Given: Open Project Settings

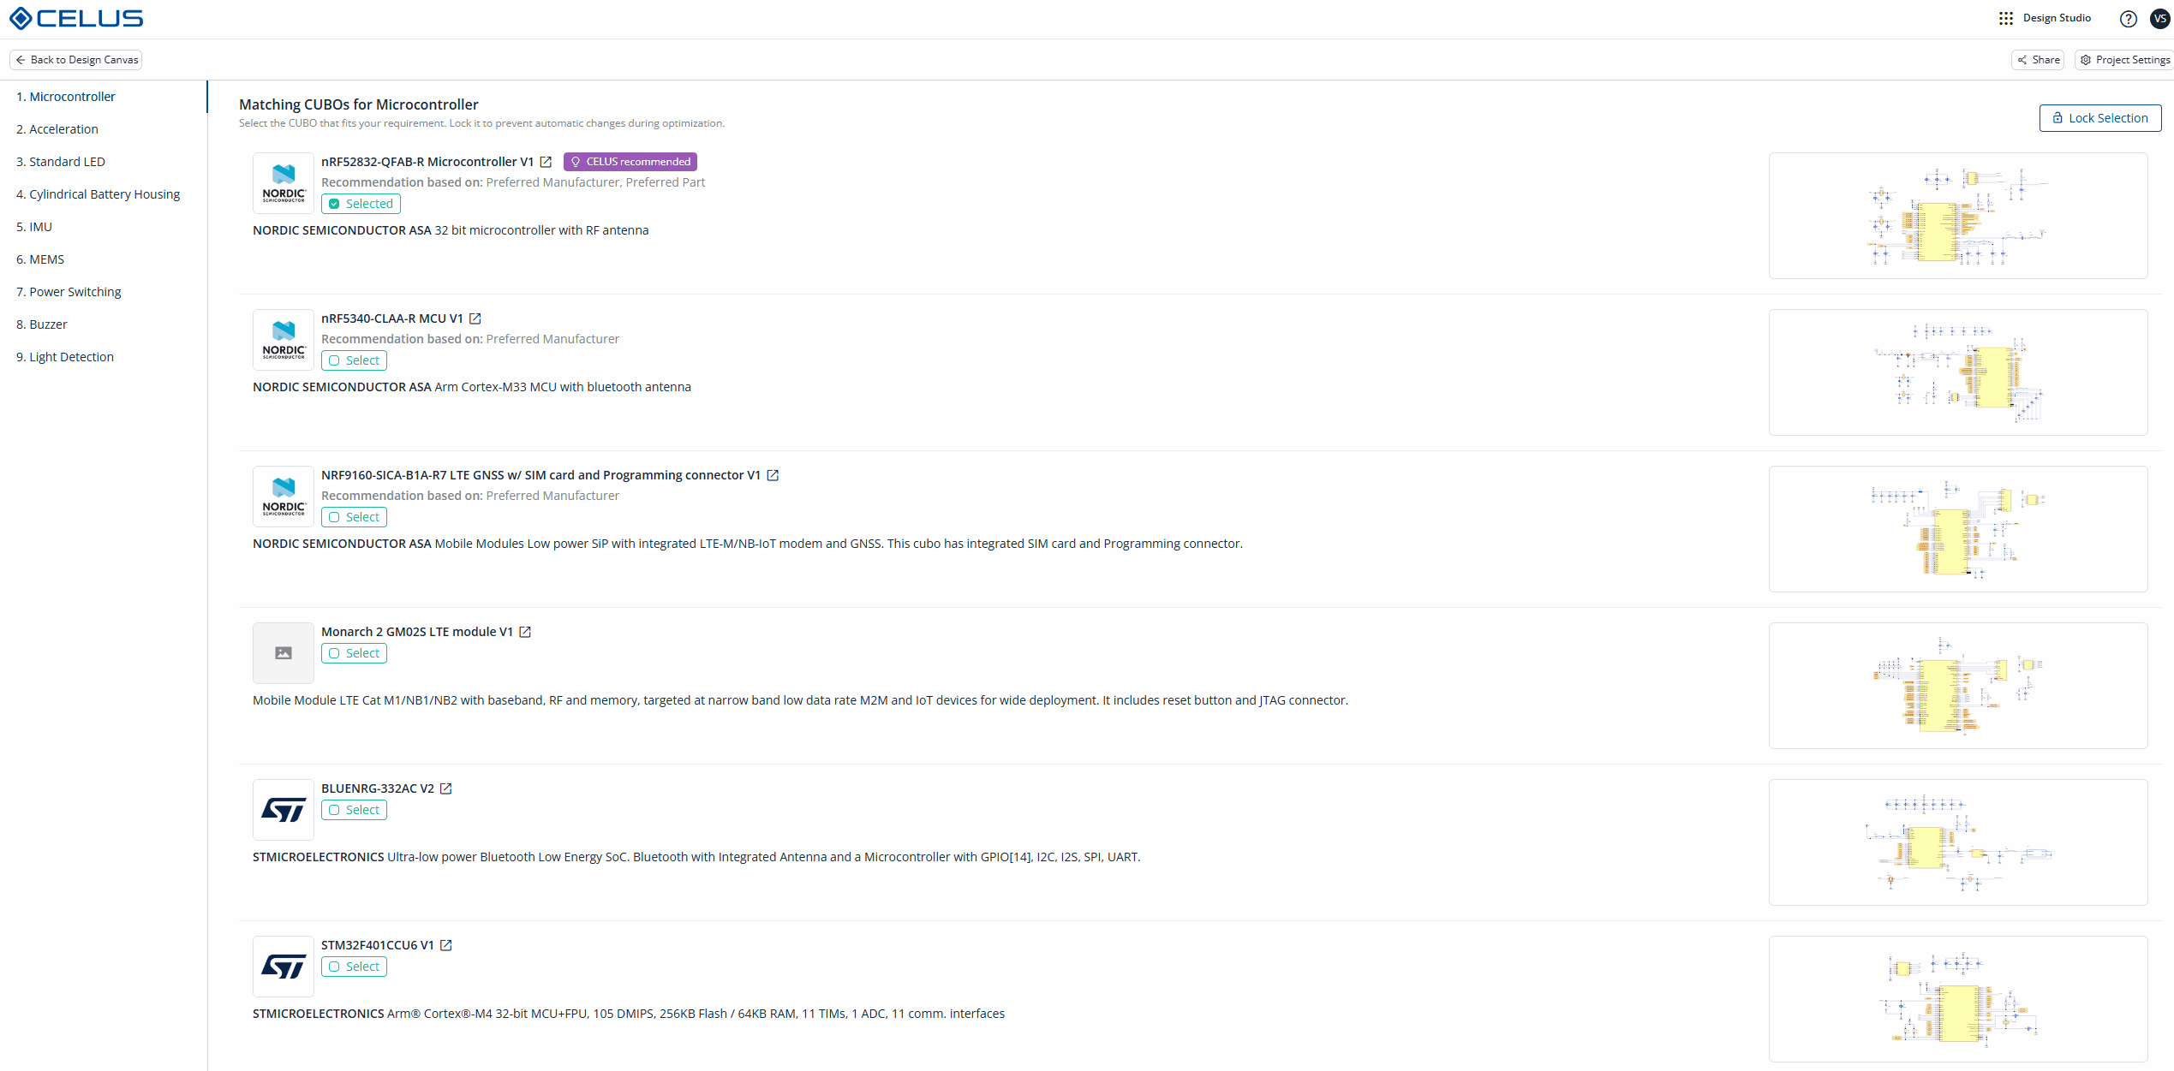Looking at the screenshot, I should pos(2124,60).
